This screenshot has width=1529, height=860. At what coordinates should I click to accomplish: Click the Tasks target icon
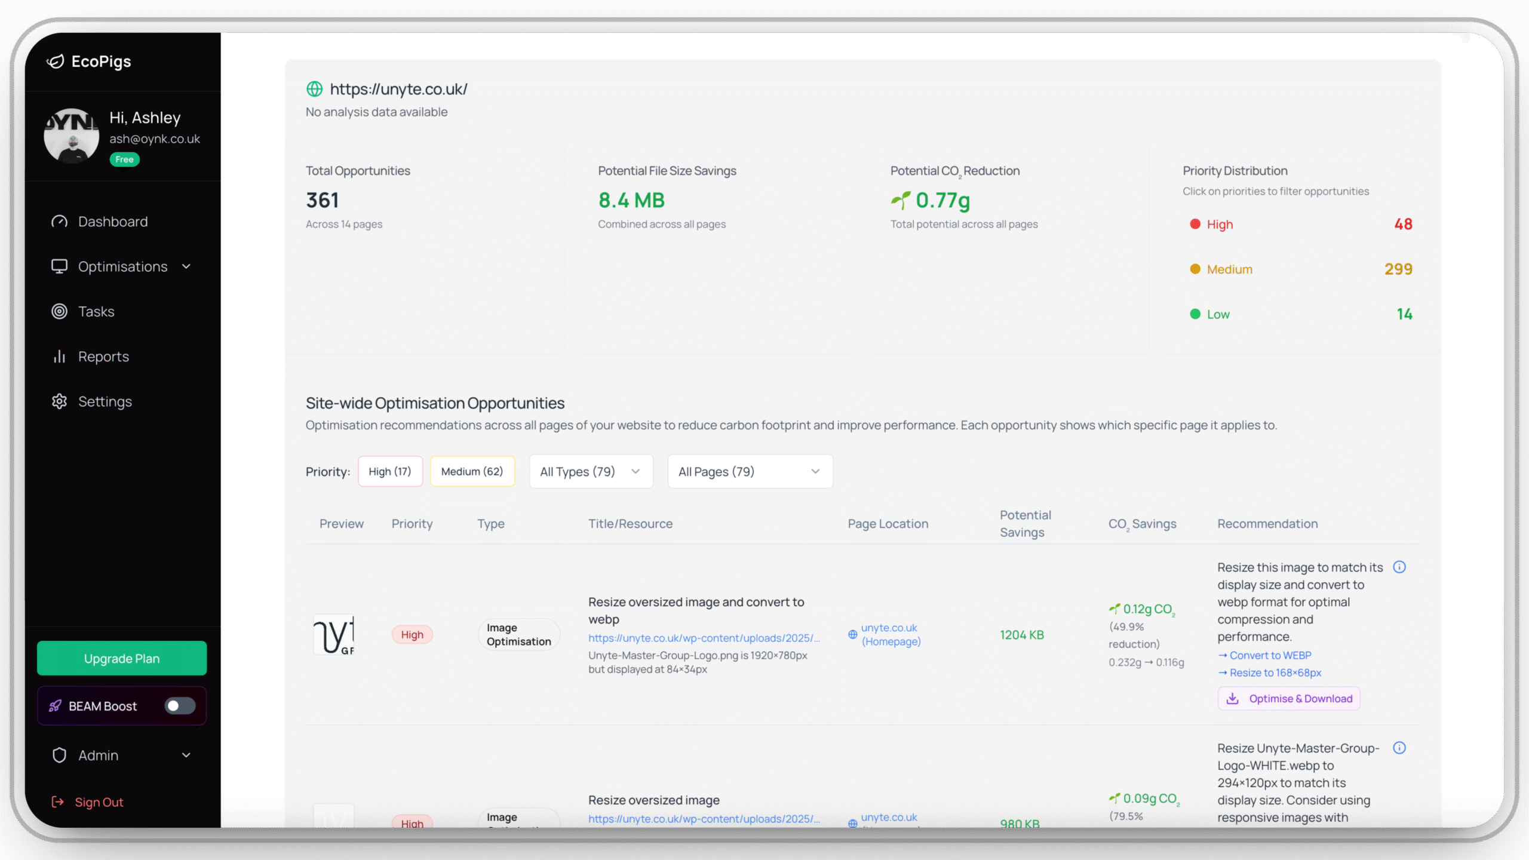coord(59,311)
